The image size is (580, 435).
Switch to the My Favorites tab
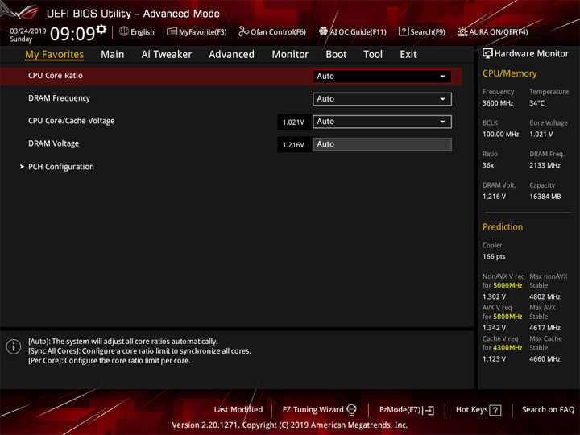click(55, 55)
